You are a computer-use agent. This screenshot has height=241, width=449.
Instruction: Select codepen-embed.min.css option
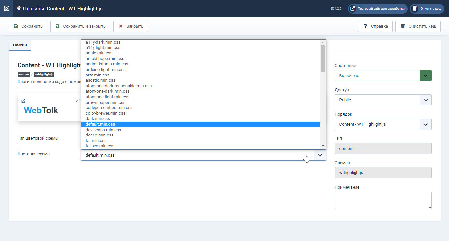[x=201, y=108]
